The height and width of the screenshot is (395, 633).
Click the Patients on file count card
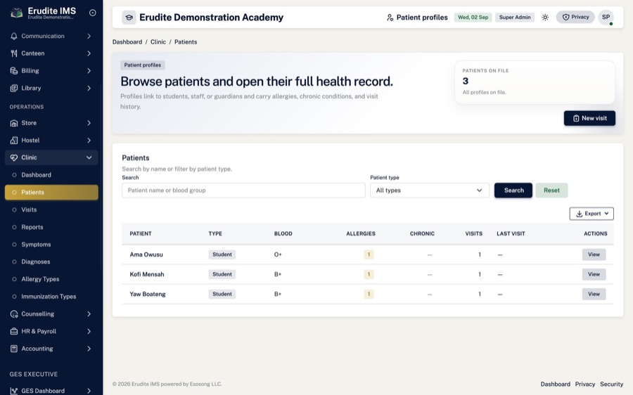pyautogui.click(x=535, y=82)
